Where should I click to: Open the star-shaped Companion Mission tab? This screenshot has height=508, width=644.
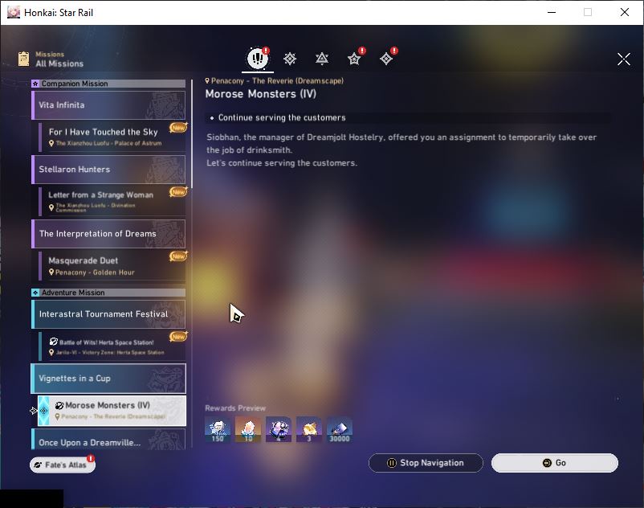pyautogui.click(x=354, y=59)
